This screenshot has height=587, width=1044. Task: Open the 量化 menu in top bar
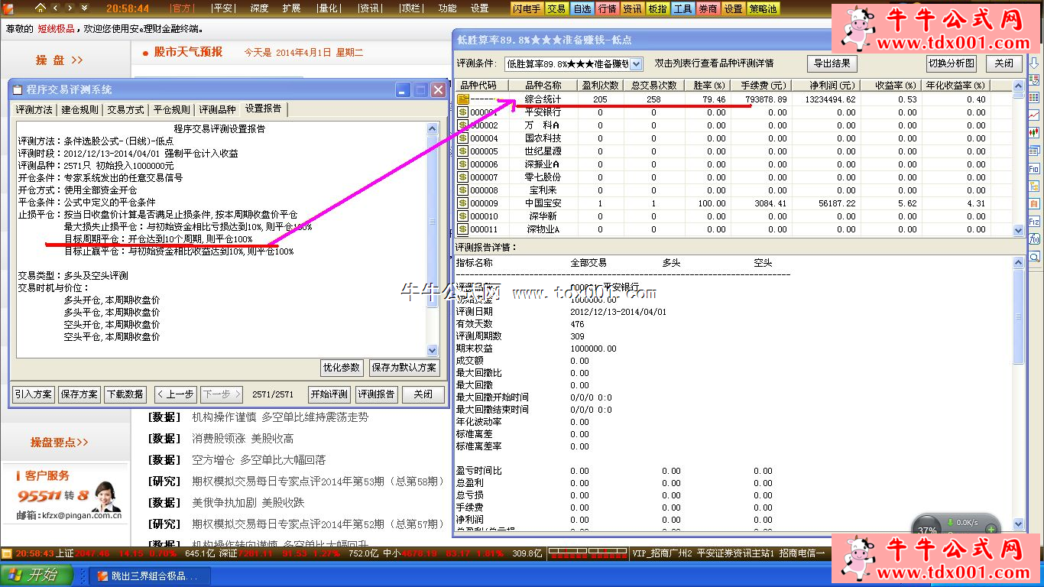[x=328, y=8]
